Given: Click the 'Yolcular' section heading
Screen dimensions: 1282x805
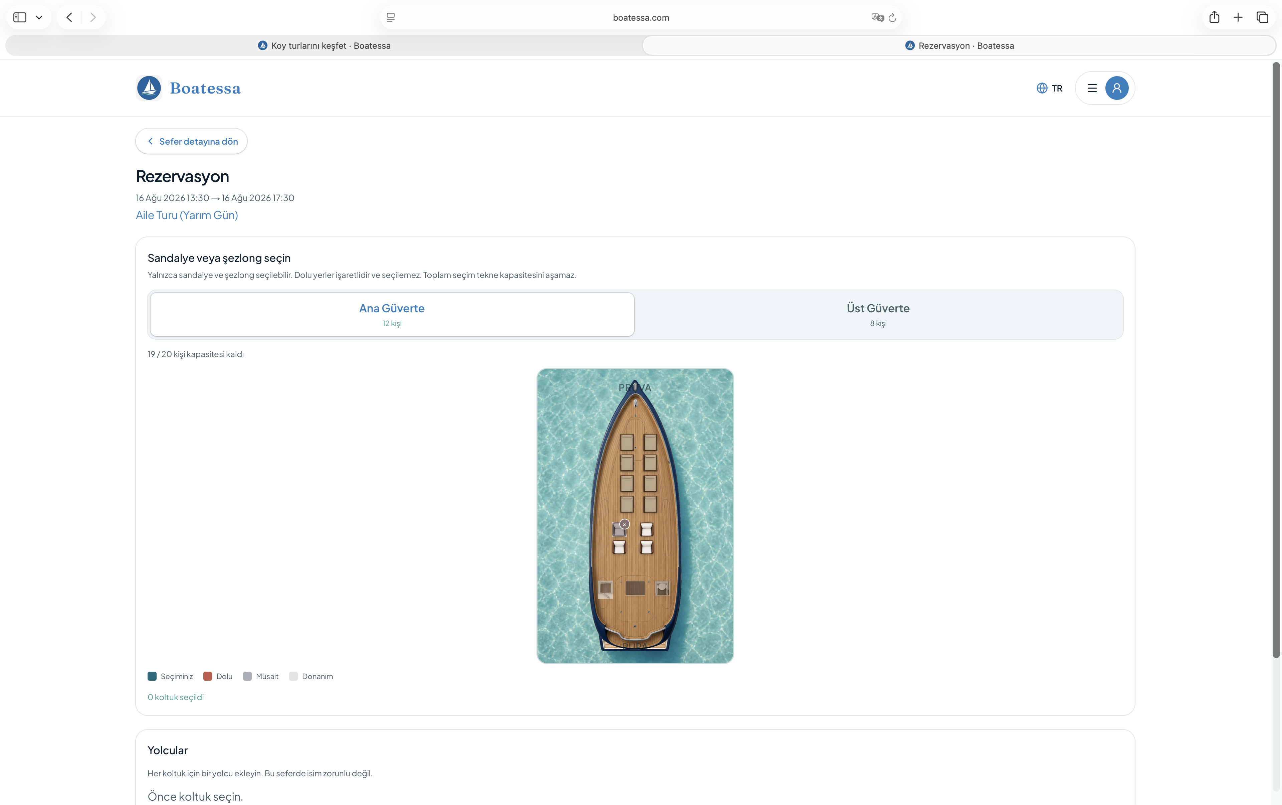Looking at the screenshot, I should pos(168,751).
